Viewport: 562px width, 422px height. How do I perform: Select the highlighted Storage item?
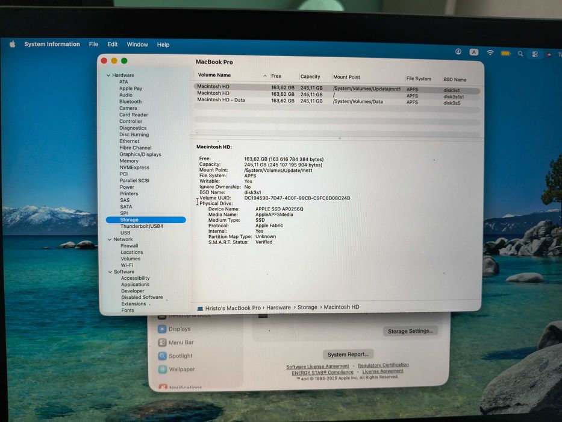(x=146, y=219)
